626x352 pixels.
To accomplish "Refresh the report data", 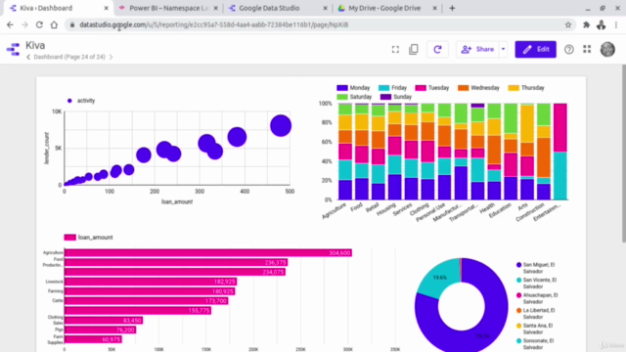I will [437, 50].
